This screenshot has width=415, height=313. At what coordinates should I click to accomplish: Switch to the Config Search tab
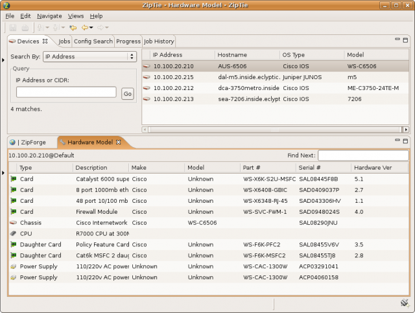93,41
